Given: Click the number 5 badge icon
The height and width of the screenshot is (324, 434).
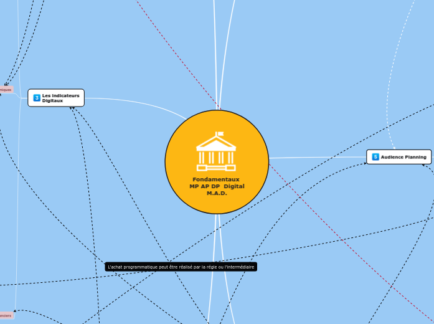Looking at the screenshot, I should (375, 157).
